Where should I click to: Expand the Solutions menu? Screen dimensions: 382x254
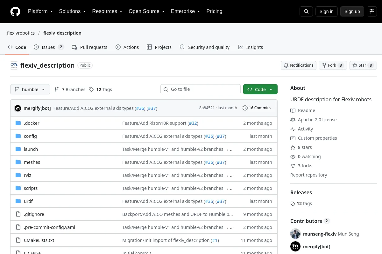pyautogui.click(x=72, y=11)
